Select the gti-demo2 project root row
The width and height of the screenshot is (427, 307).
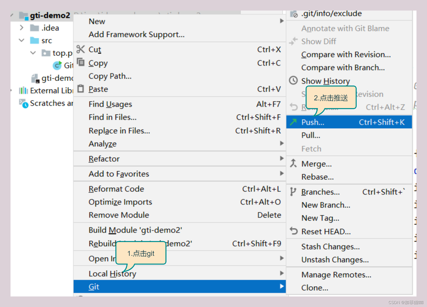click(42, 16)
